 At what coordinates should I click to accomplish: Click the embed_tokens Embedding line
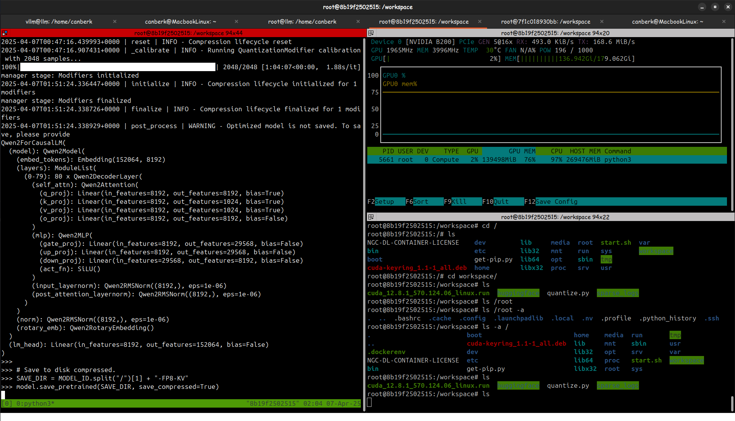[91, 160]
